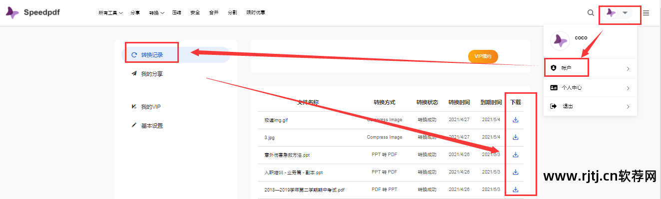The width and height of the screenshot is (661, 199).
Task: Click the 转换状态 column header
Action: click(x=427, y=102)
